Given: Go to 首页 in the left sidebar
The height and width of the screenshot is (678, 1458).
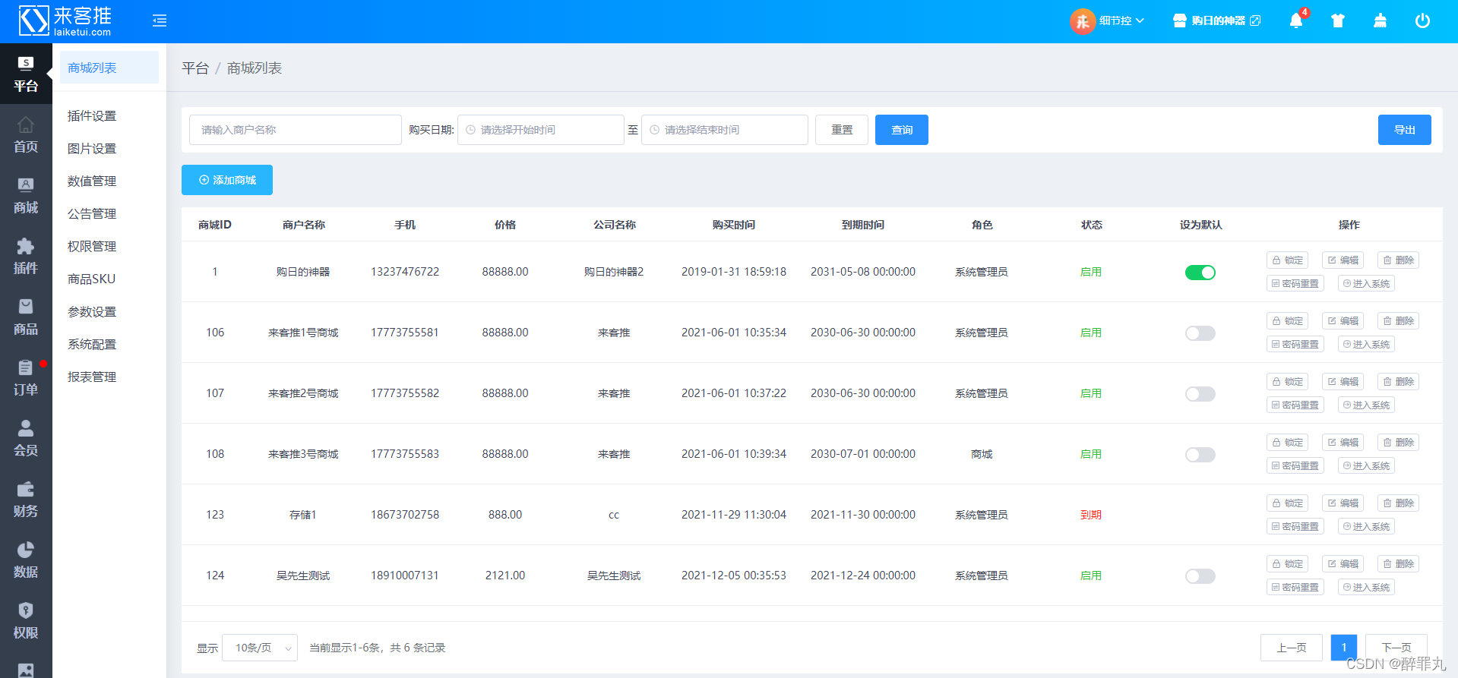Looking at the screenshot, I should coord(26,135).
